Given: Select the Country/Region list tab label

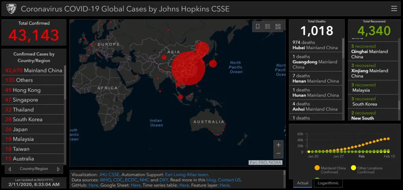Looking at the screenshot, I should [x=34, y=169].
